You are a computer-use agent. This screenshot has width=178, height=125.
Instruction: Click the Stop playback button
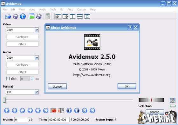15,110
